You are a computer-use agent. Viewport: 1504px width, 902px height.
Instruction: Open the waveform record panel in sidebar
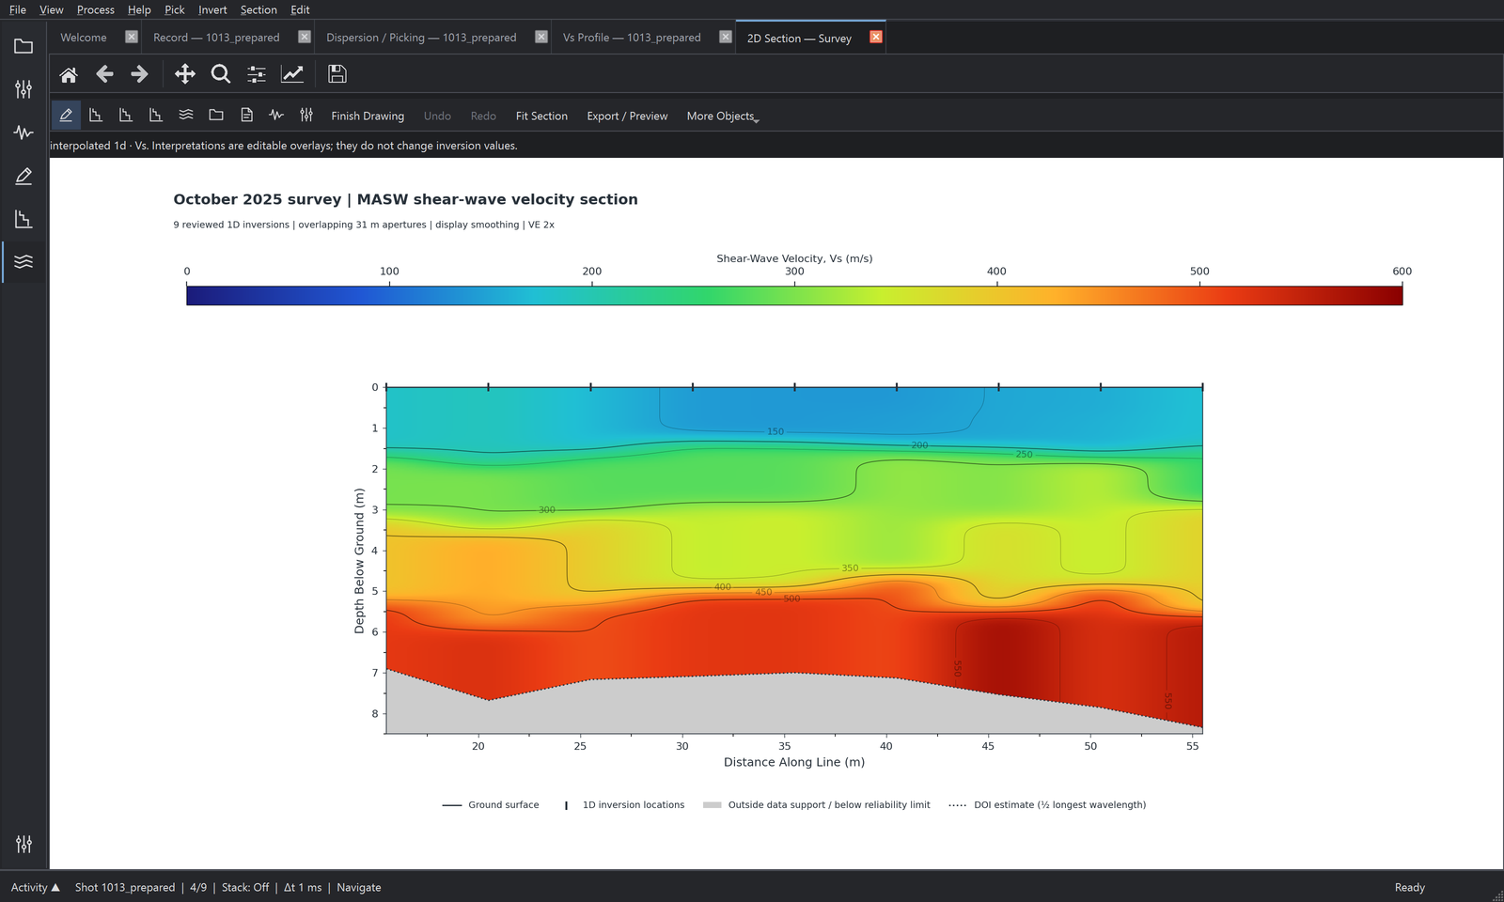pyautogui.click(x=23, y=132)
